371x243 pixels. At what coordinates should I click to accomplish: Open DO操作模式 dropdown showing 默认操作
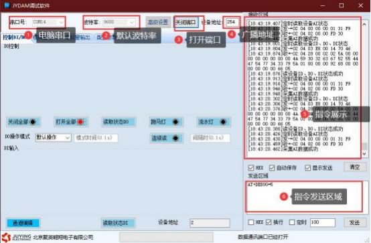[53, 137]
